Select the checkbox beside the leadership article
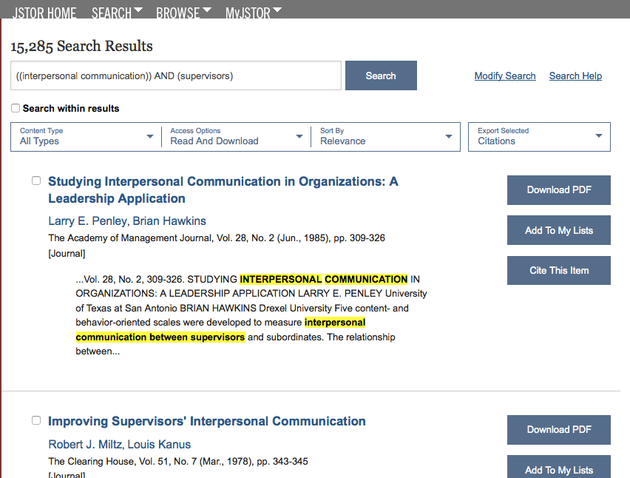Viewport: 630px width, 478px height. [36, 180]
